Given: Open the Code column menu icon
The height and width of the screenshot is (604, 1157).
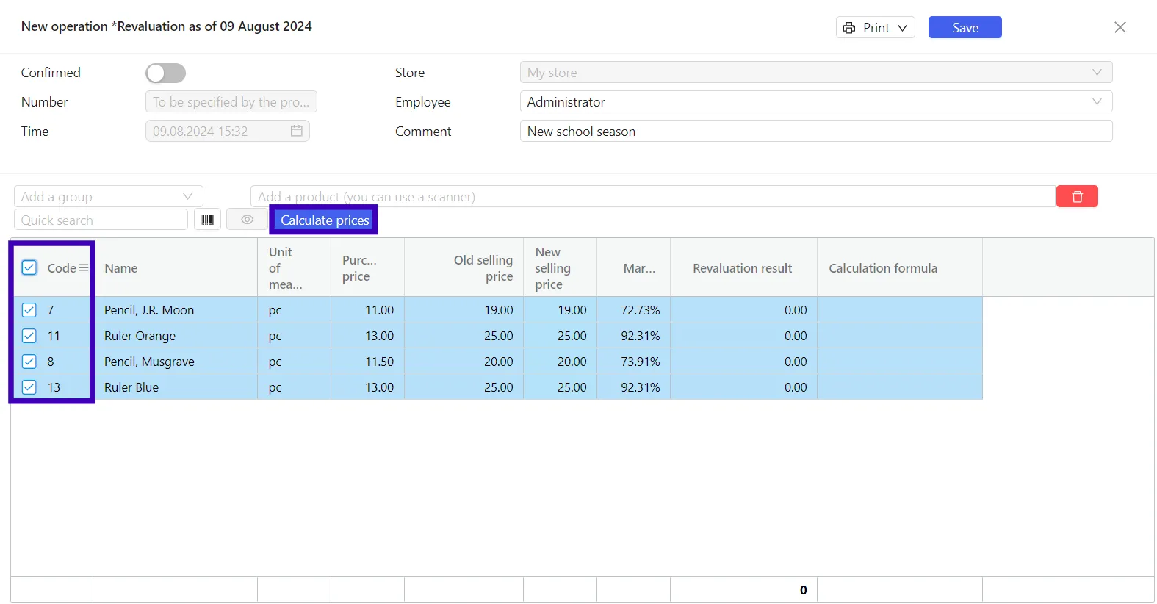Looking at the screenshot, I should 84,267.
